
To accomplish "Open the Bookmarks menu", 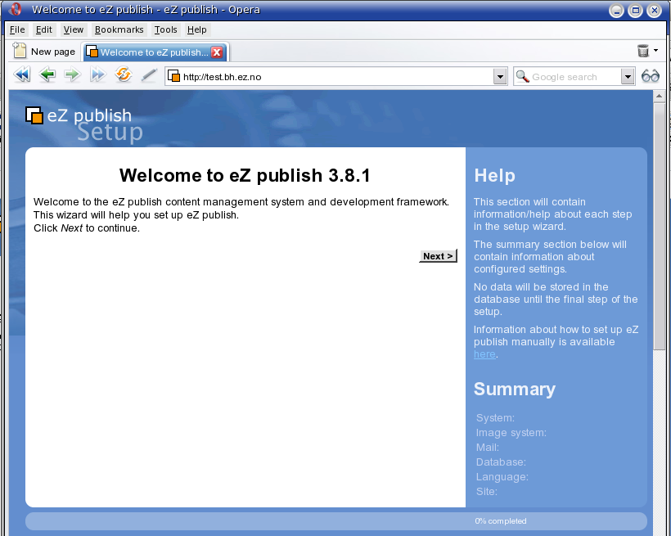I will coord(119,29).
